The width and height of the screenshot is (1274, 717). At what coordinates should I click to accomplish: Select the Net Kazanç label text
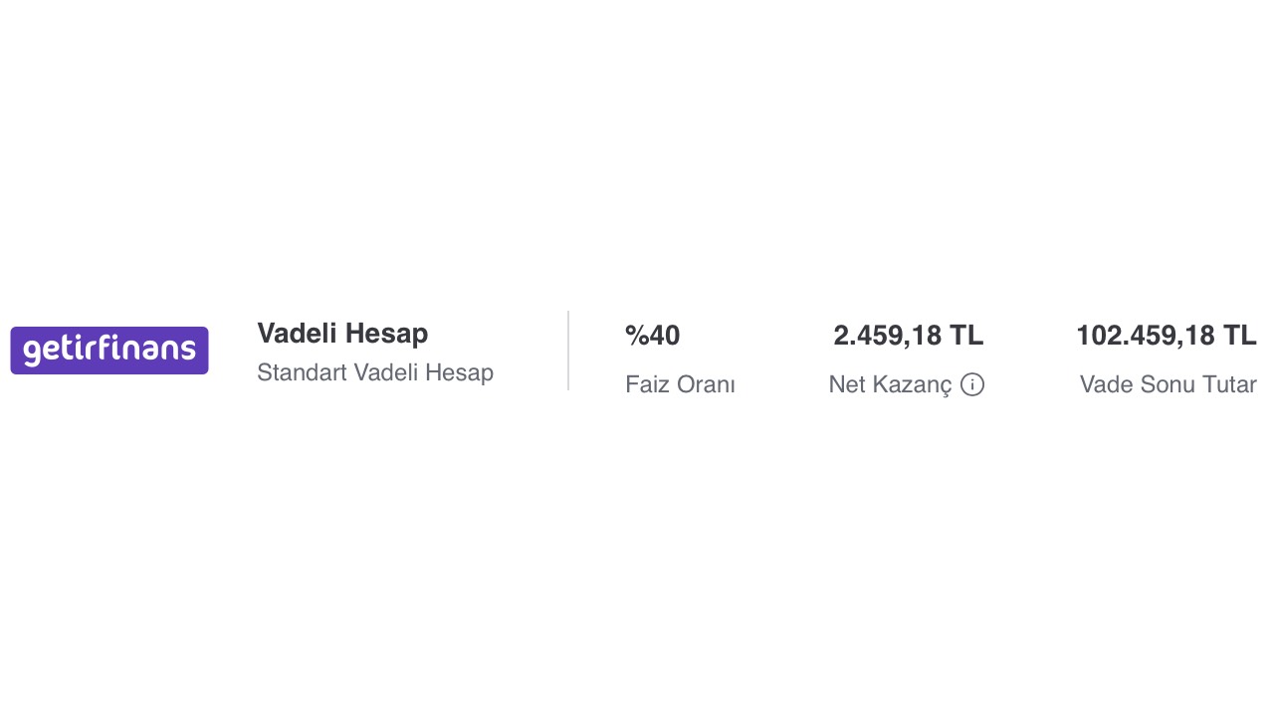[x=890, y=384]
